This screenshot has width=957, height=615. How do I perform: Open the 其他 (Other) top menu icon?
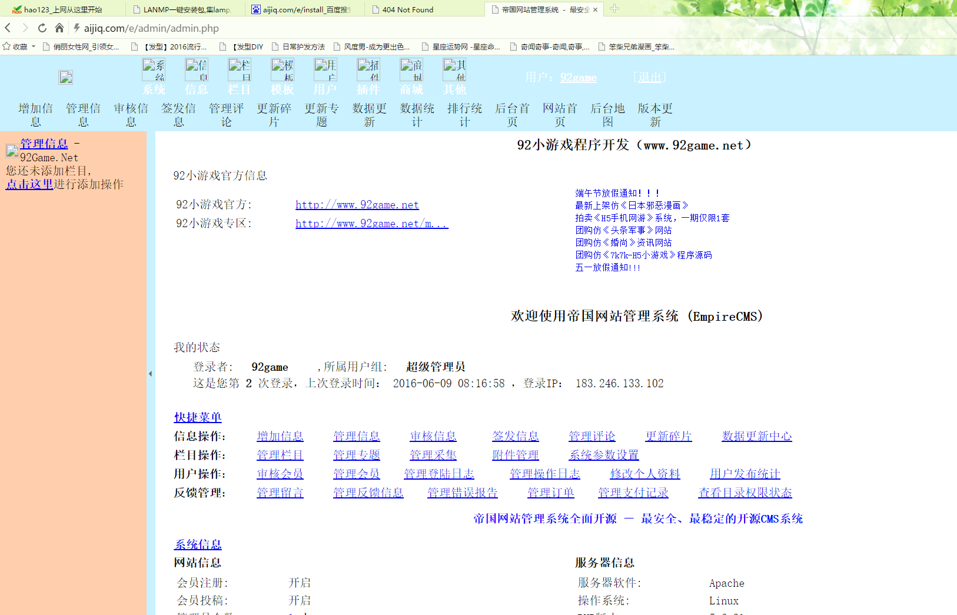pyautogui.click(x=454, y=69)
